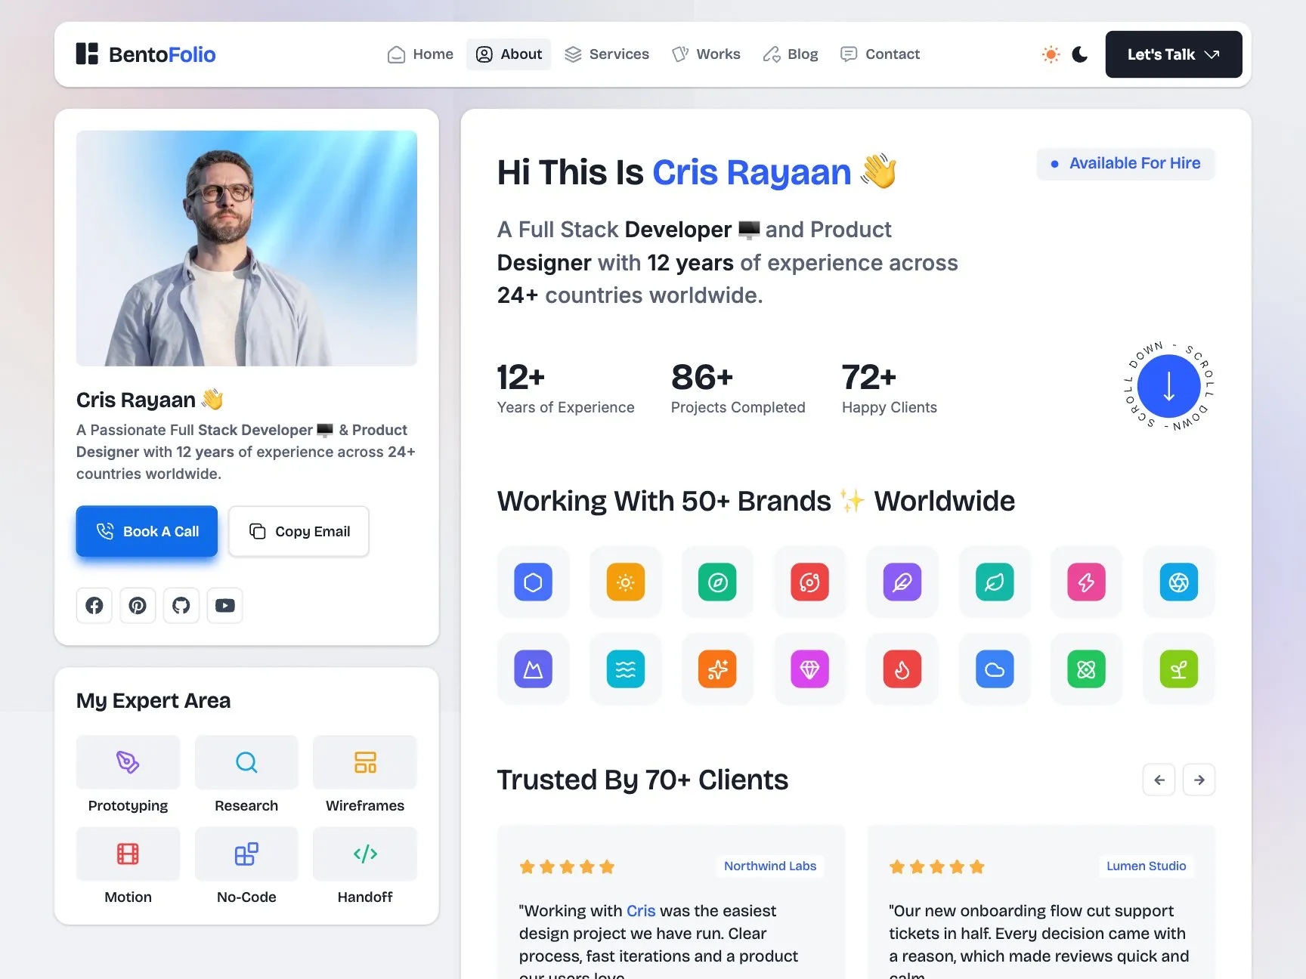Viewport: 1306px width, 979px height.
Task: Click the red flame brand icon
Action: pyautogui.click(x=902, y=669)
